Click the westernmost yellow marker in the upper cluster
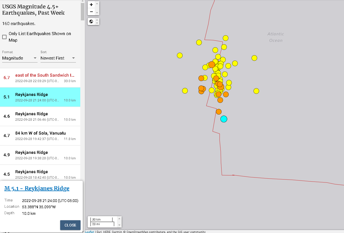The width and height of the screenshot is (344, 233). [x=180, y=55]
